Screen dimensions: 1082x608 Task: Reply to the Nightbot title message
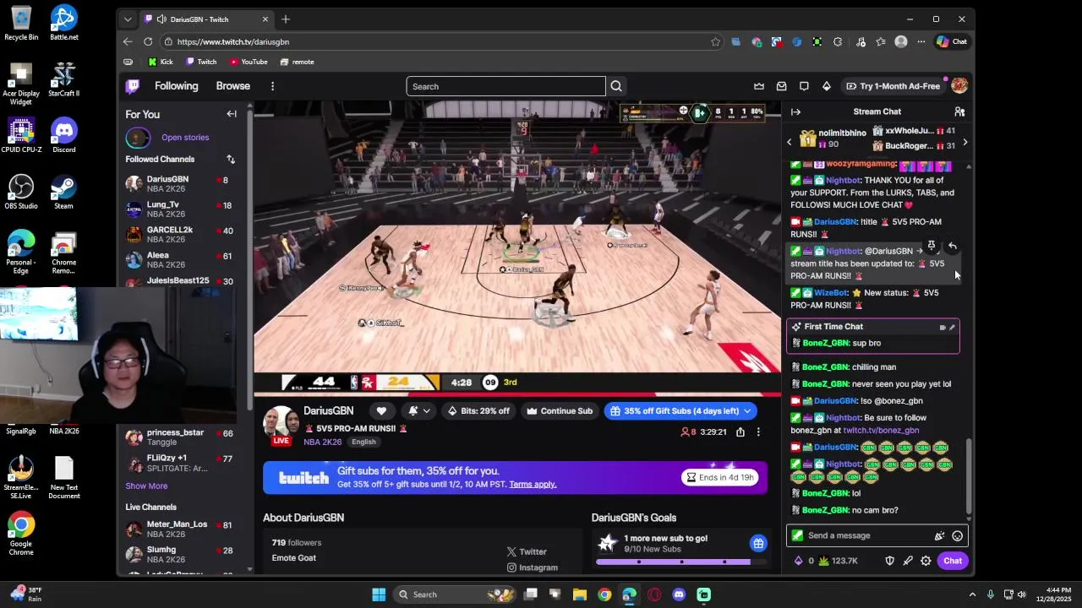coord(953,246)
